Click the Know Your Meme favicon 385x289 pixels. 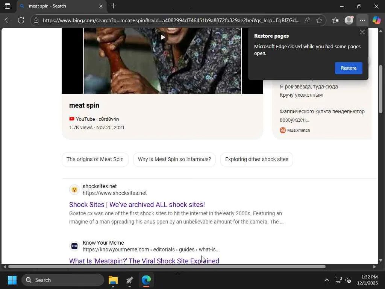(x=74, y=246)
